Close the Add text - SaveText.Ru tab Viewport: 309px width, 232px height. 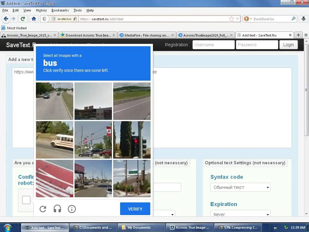click(x=290, y=35)
